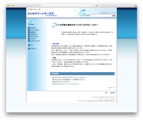143x121 pixels.
Task: Click the arrow icon beside 社員のつぶやき
Action: tap(29, 41)
